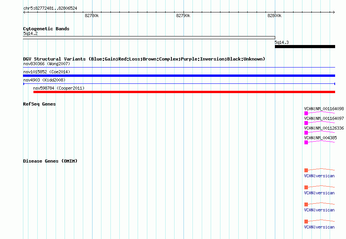Click magenta exon box under NM_001164098
The width and height of the screenshot is (346, 239).
306,113
